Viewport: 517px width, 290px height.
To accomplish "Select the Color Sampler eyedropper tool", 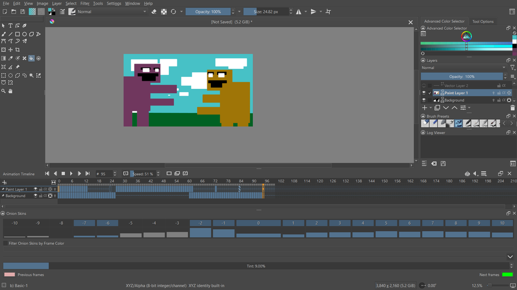I will (x=10, y=58).
